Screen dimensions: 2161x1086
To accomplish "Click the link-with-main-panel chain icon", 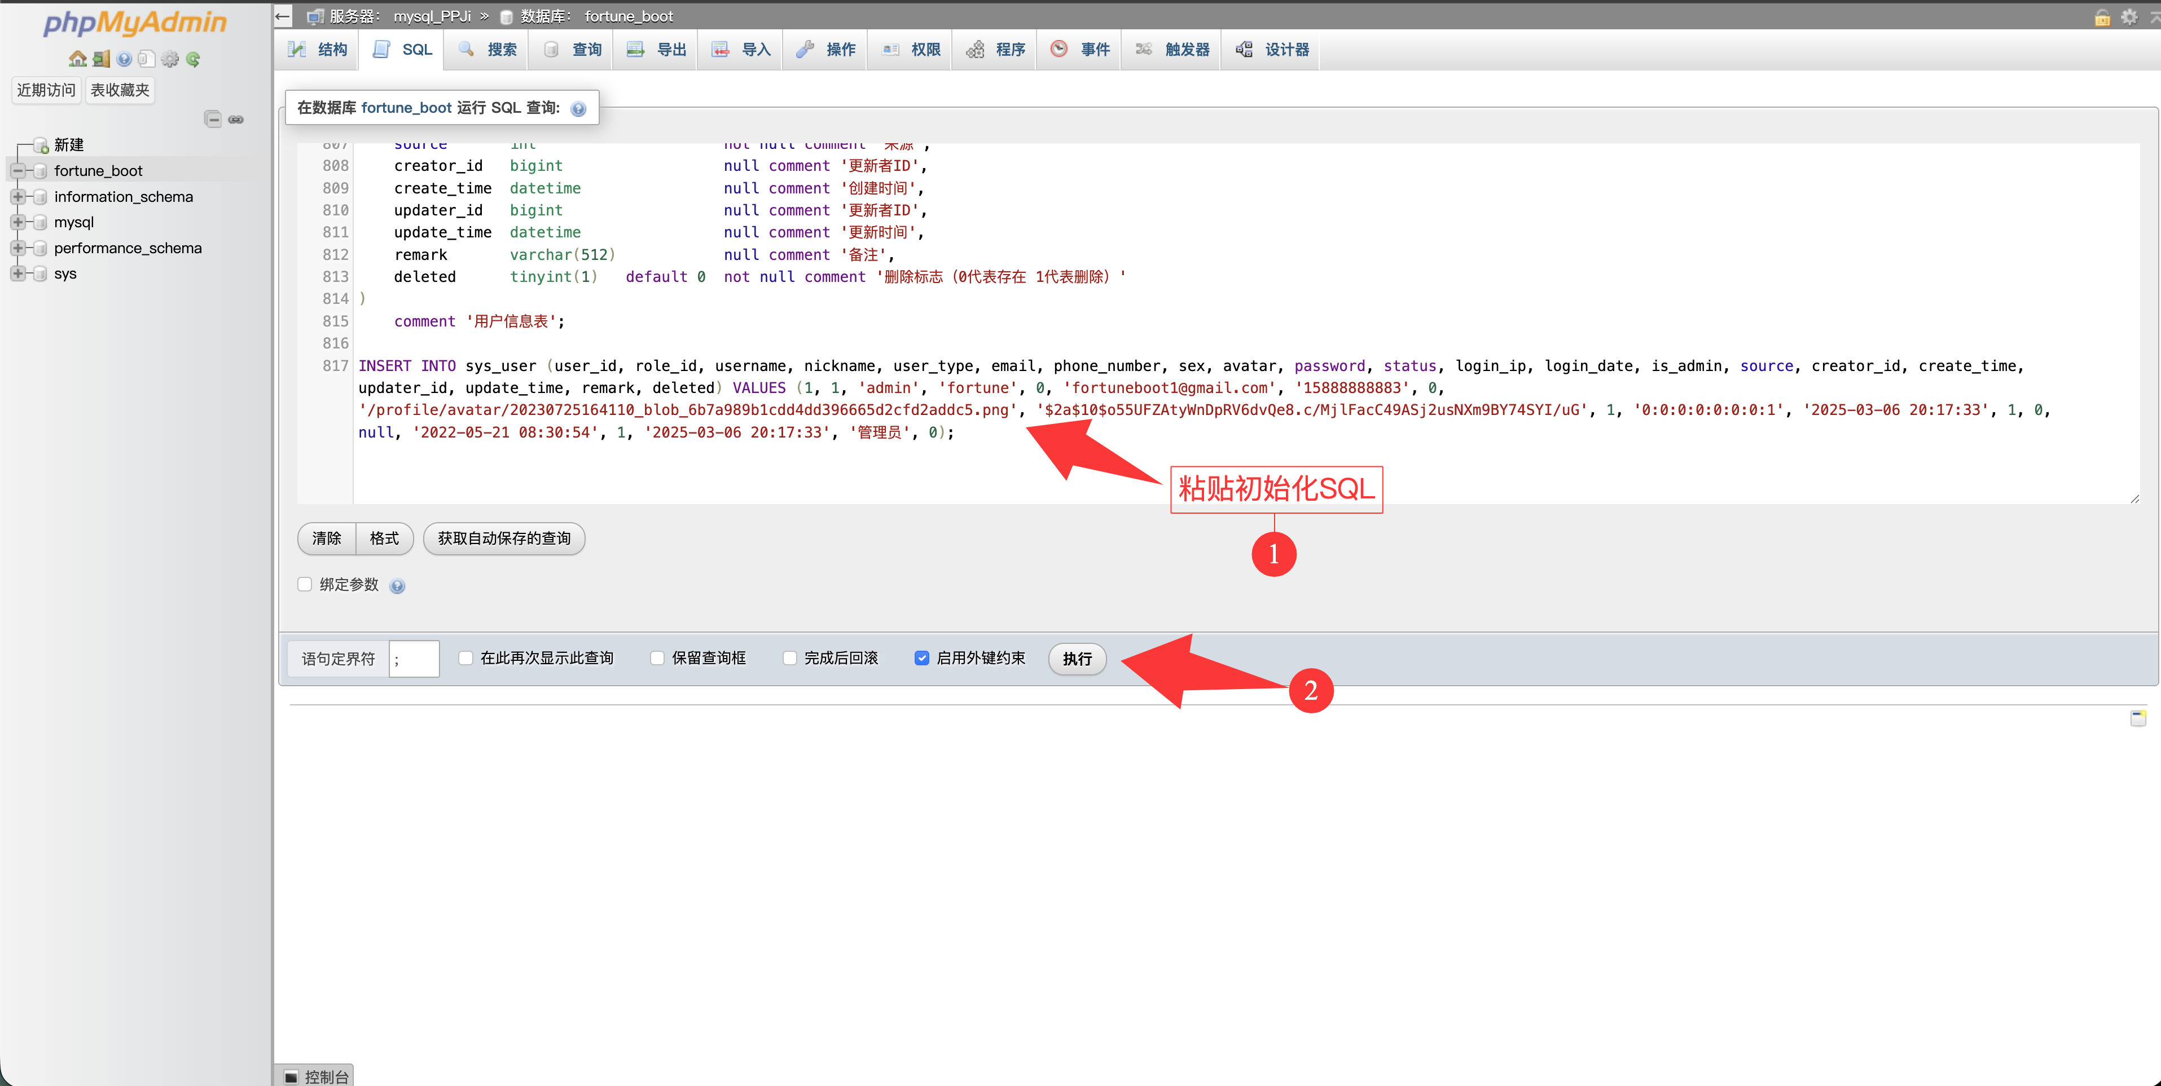I will click(x=236, y=119).
